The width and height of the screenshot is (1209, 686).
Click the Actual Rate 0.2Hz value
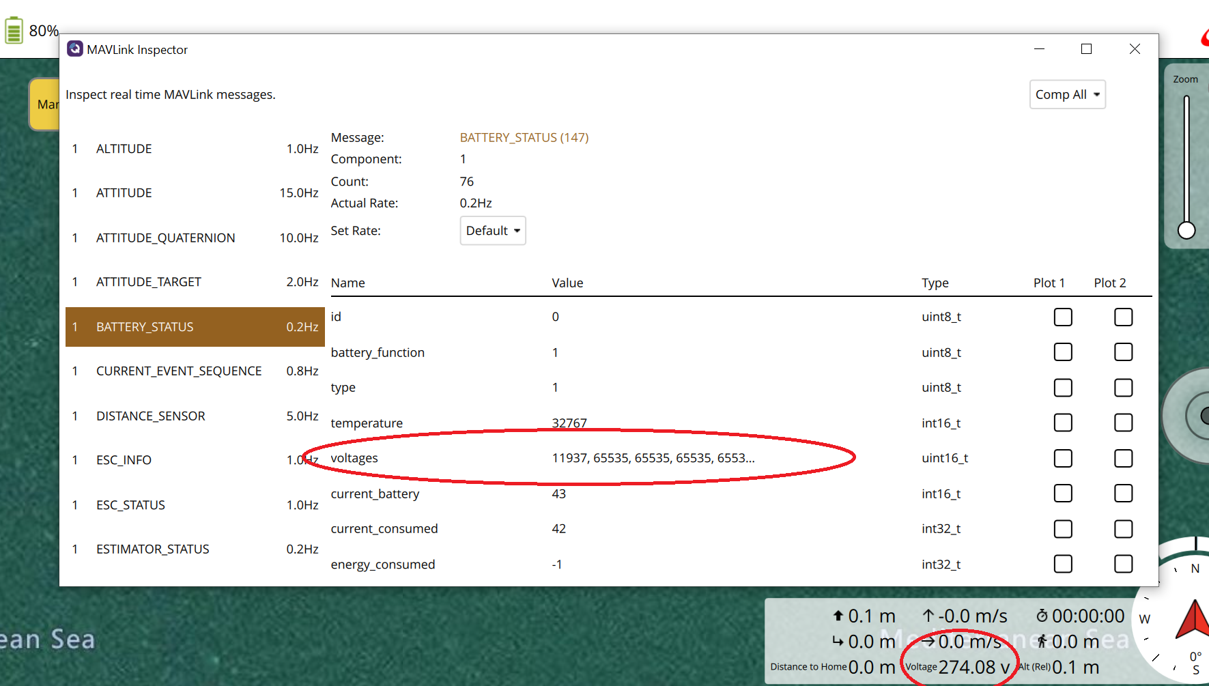pos(476,203)
